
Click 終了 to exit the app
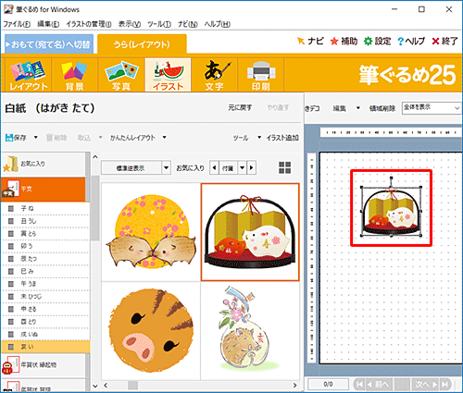point(444,41)
